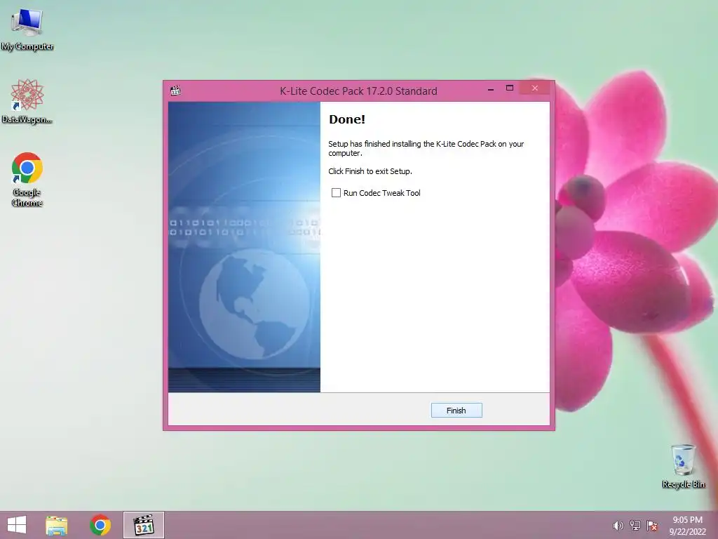Select the DataWagon desktop shortcut

click(x=27, y=101)
